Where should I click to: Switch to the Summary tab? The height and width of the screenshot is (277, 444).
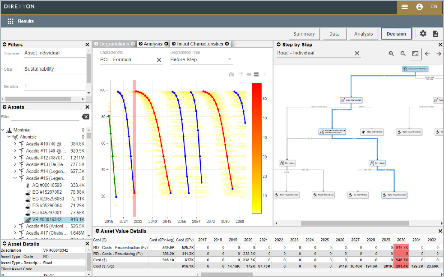[304, 34]
